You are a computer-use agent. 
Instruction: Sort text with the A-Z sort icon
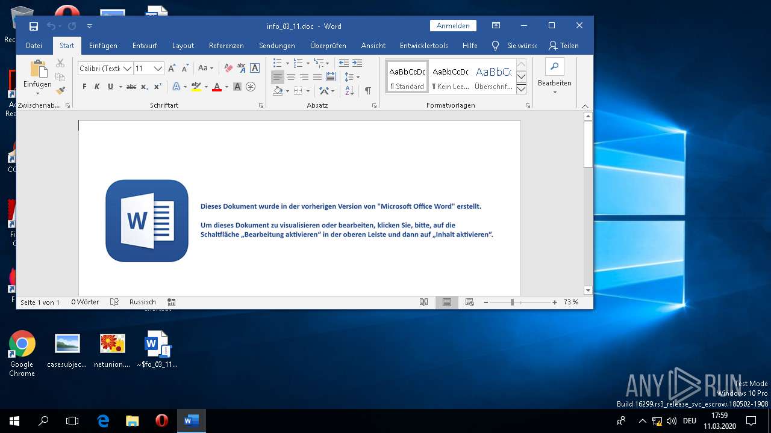pyautogui.click(x=350, y=91)
